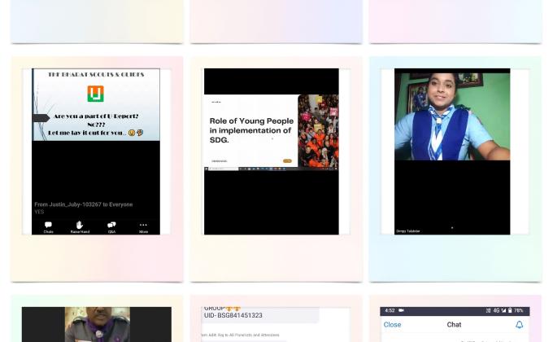Click the Chat title in phone header
This screenshot has width=553, height=342.
(x=454, y=325)
